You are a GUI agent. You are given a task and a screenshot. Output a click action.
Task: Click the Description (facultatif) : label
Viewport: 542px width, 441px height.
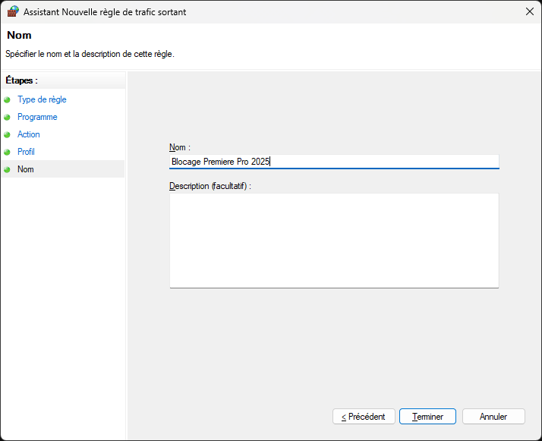[x=210, y=186]
